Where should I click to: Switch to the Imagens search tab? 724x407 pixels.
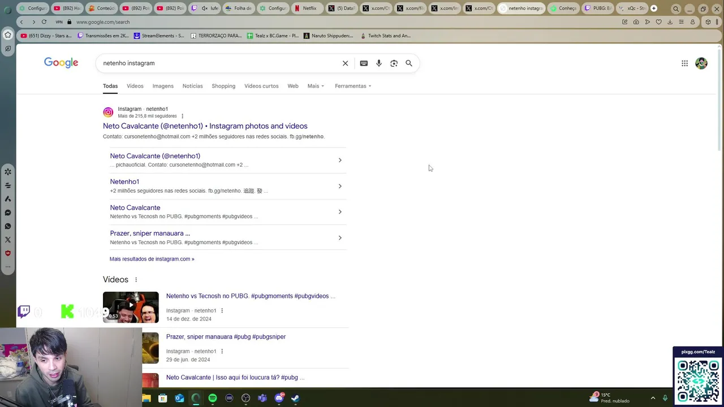pyautogui.click(x=163, y=86)
